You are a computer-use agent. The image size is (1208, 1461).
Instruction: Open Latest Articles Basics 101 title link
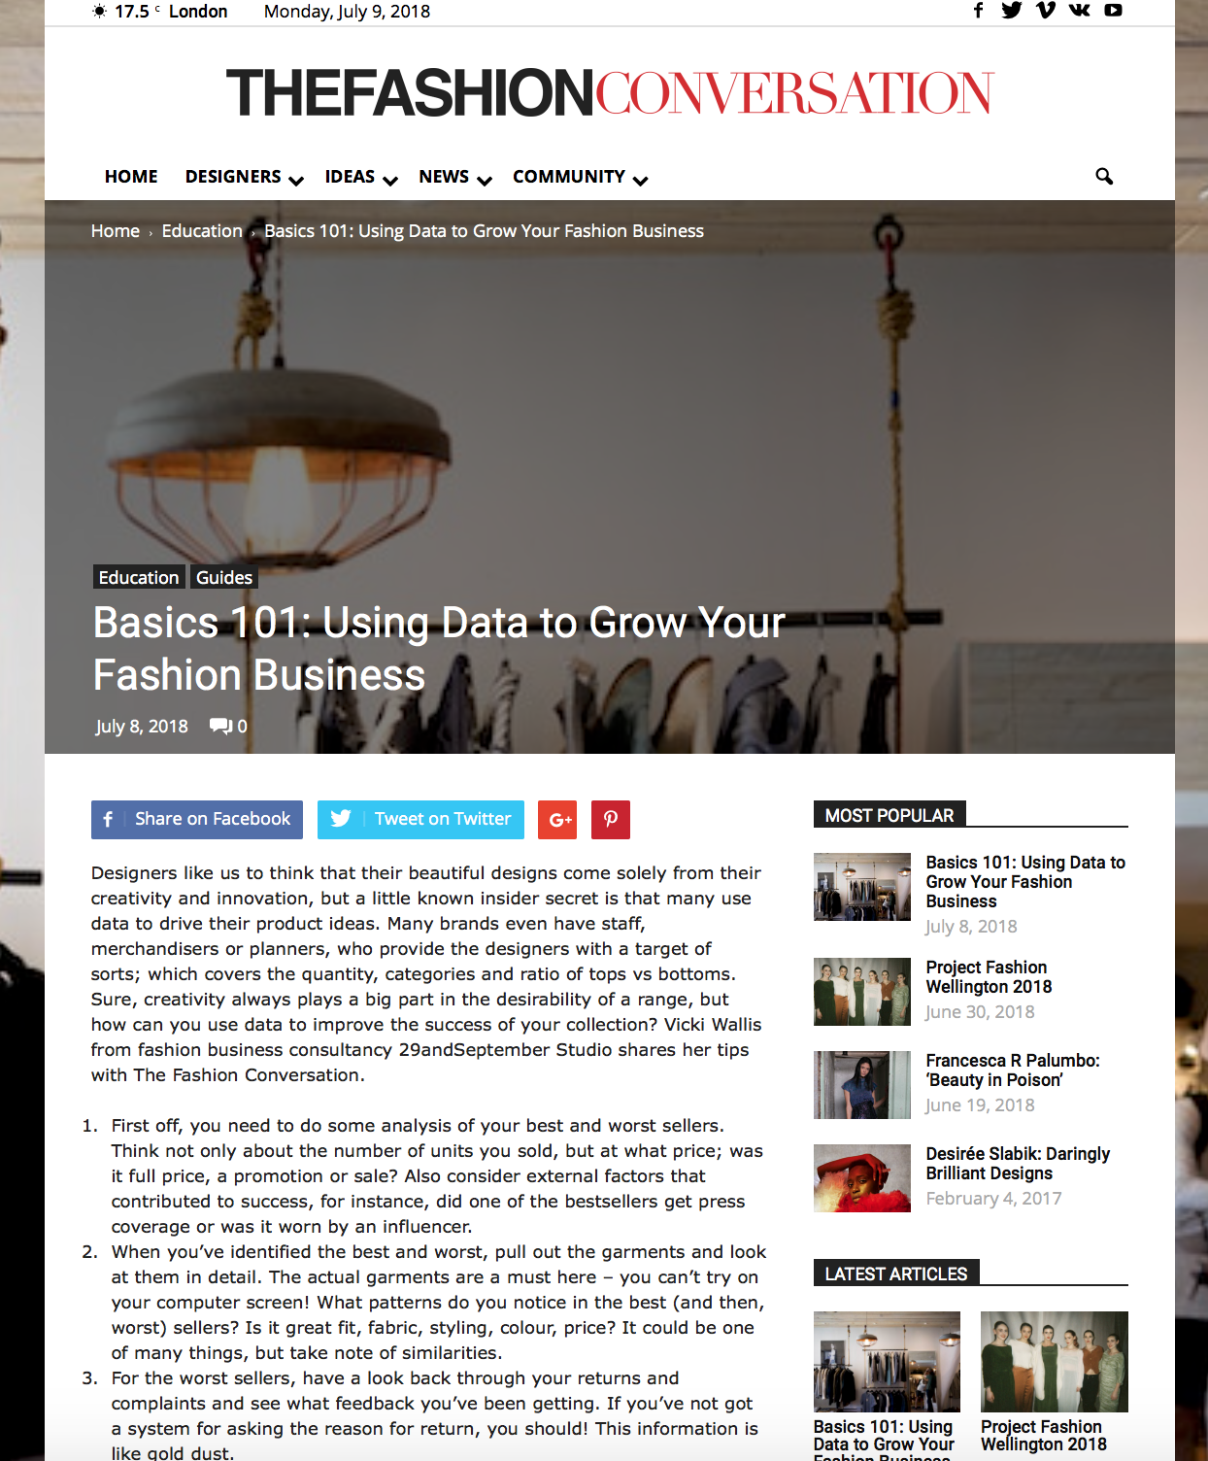tap(884, 1440)
